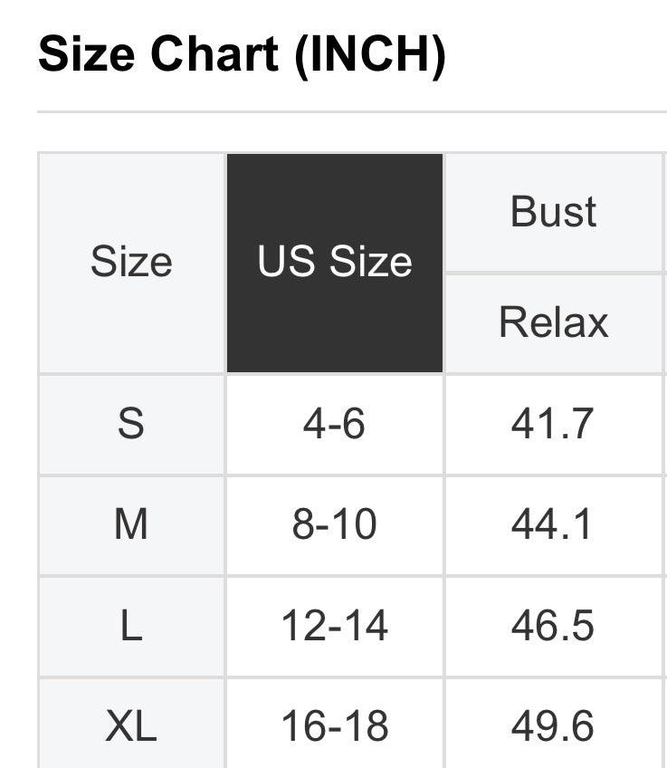The image size is (667, 768).
Task: Click the word 'Chart' in the heading
Action: pyautogui.click(x=214, y=55)
